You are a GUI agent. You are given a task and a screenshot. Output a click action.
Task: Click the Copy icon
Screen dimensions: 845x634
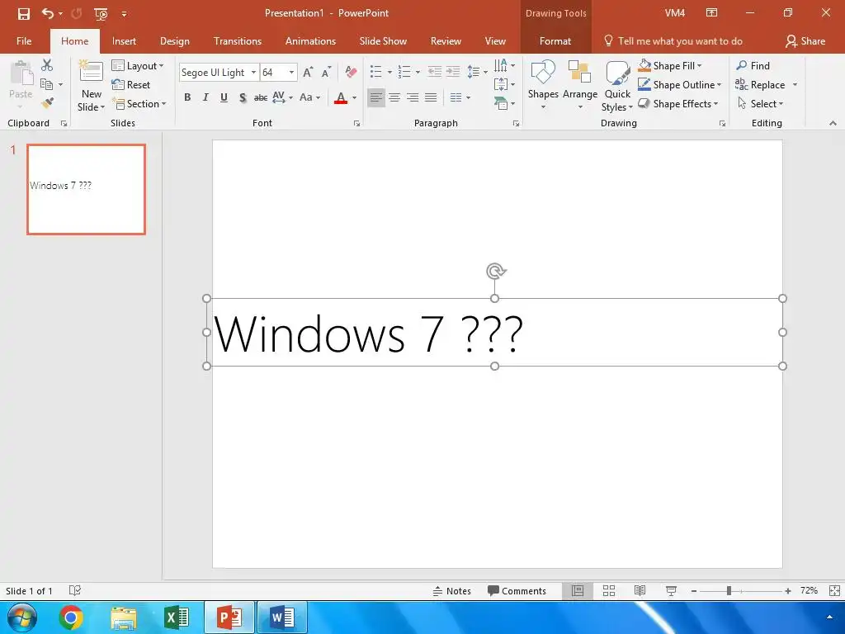47,84
